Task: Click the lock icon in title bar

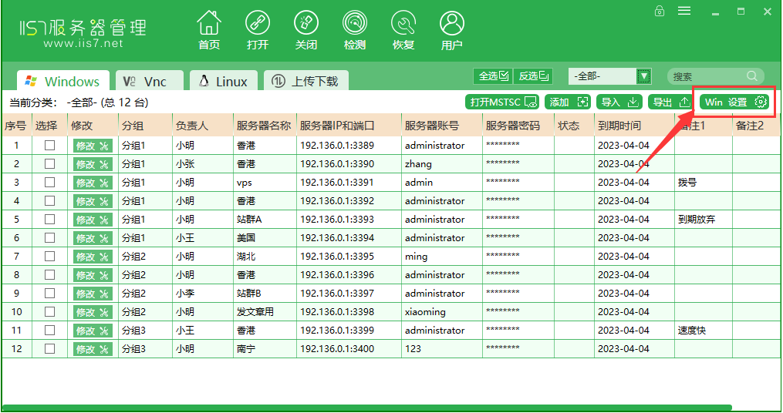Action: 659,11
